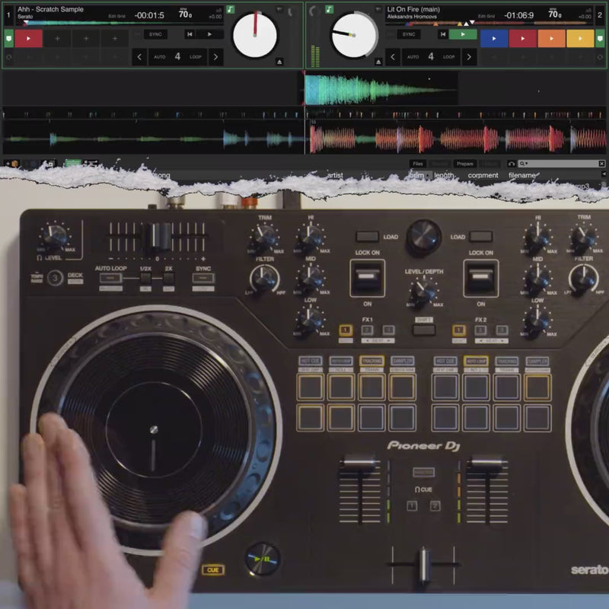609x609 pixels.
Task: Expand the search options magnifier dropdown
Action: pyautogui.click(x=523, y=164)
